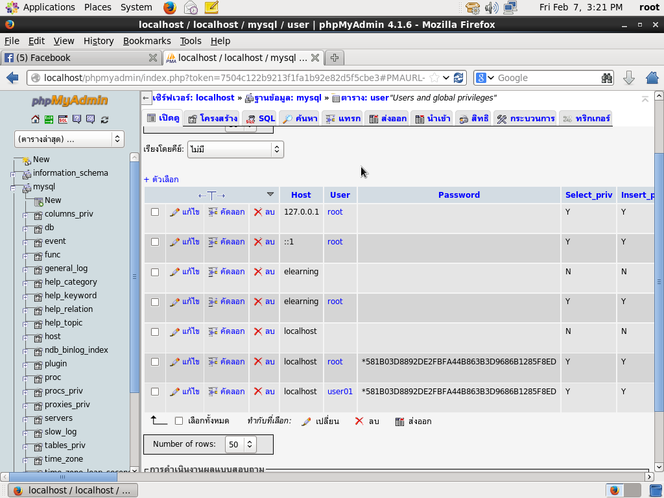Check the box for user01 row
Viewport: 664px width, 498px height.
(x=155, y=392)
